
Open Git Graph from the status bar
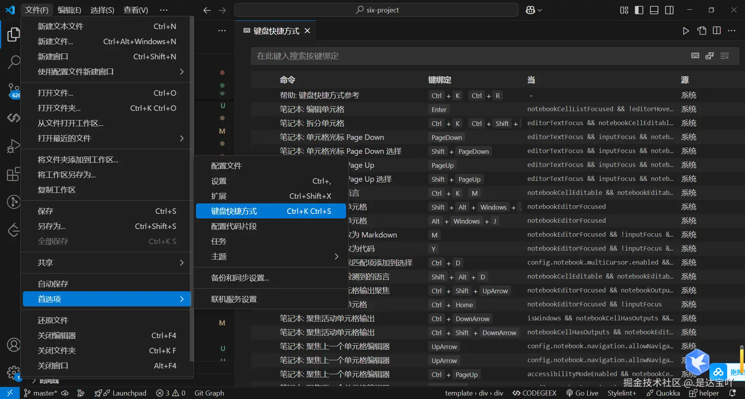pos(209,393)
